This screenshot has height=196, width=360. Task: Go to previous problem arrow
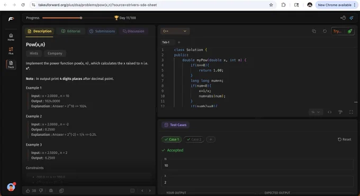pyautogui.click(x=142, y=191)
